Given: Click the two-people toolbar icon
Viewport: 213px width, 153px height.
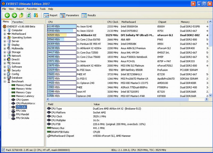Looking at the screenshot, I should click(36, 15).
